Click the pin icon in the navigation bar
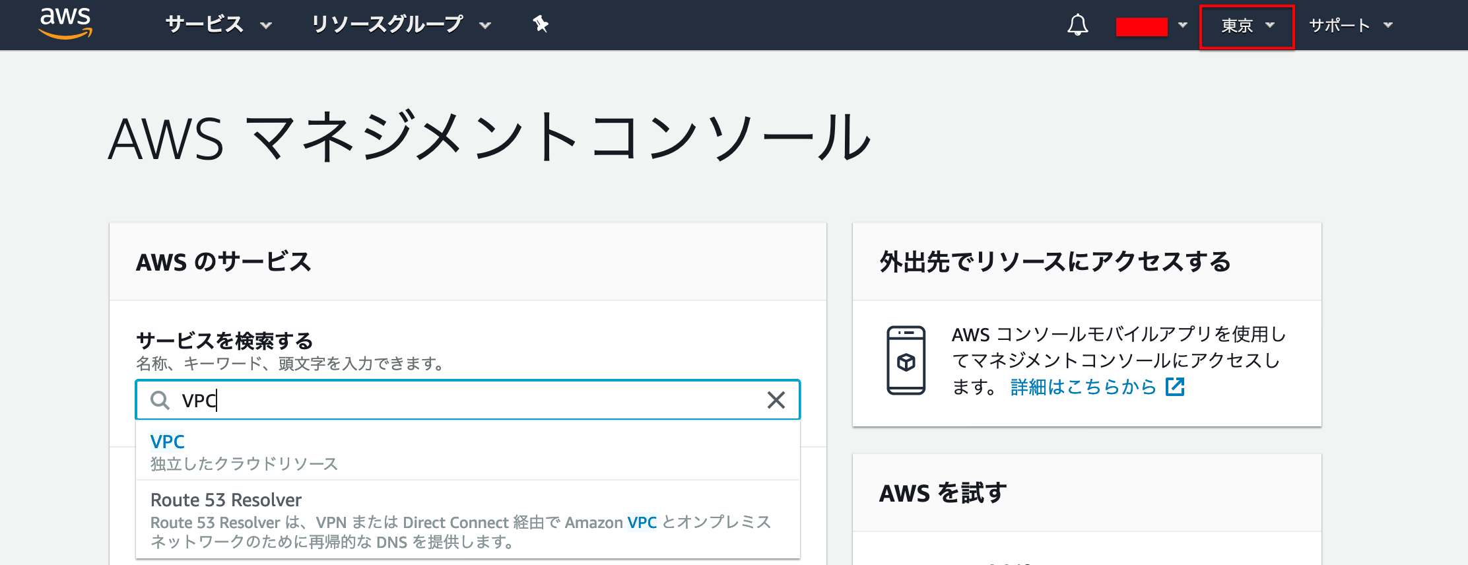 click(x=540, y=24)
